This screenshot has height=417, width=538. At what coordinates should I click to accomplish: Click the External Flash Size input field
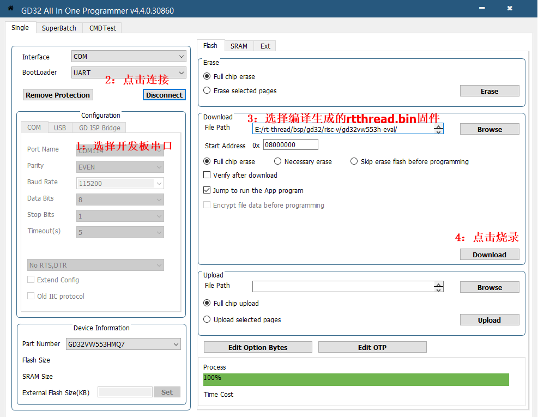[x=125, y=392]
